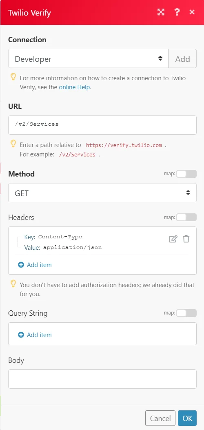This screenshot has width=204, height=430.
Task: Toggle the Method map switch
Action: [186, 174]
